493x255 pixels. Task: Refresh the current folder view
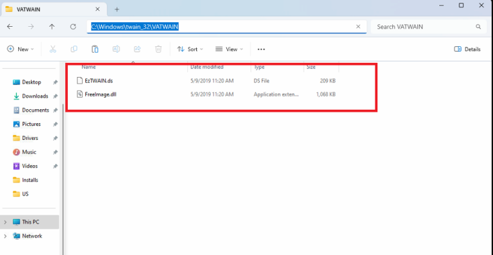click(73, 27)
